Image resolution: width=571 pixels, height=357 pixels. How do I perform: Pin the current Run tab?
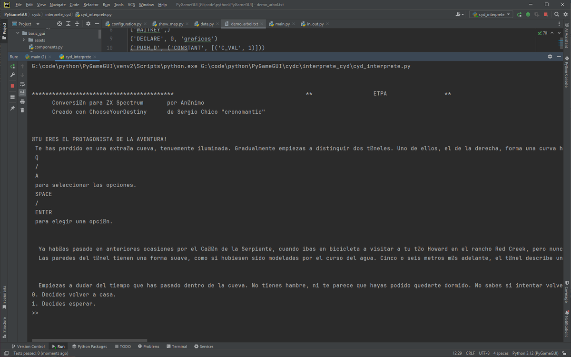(x=12, y=109)
